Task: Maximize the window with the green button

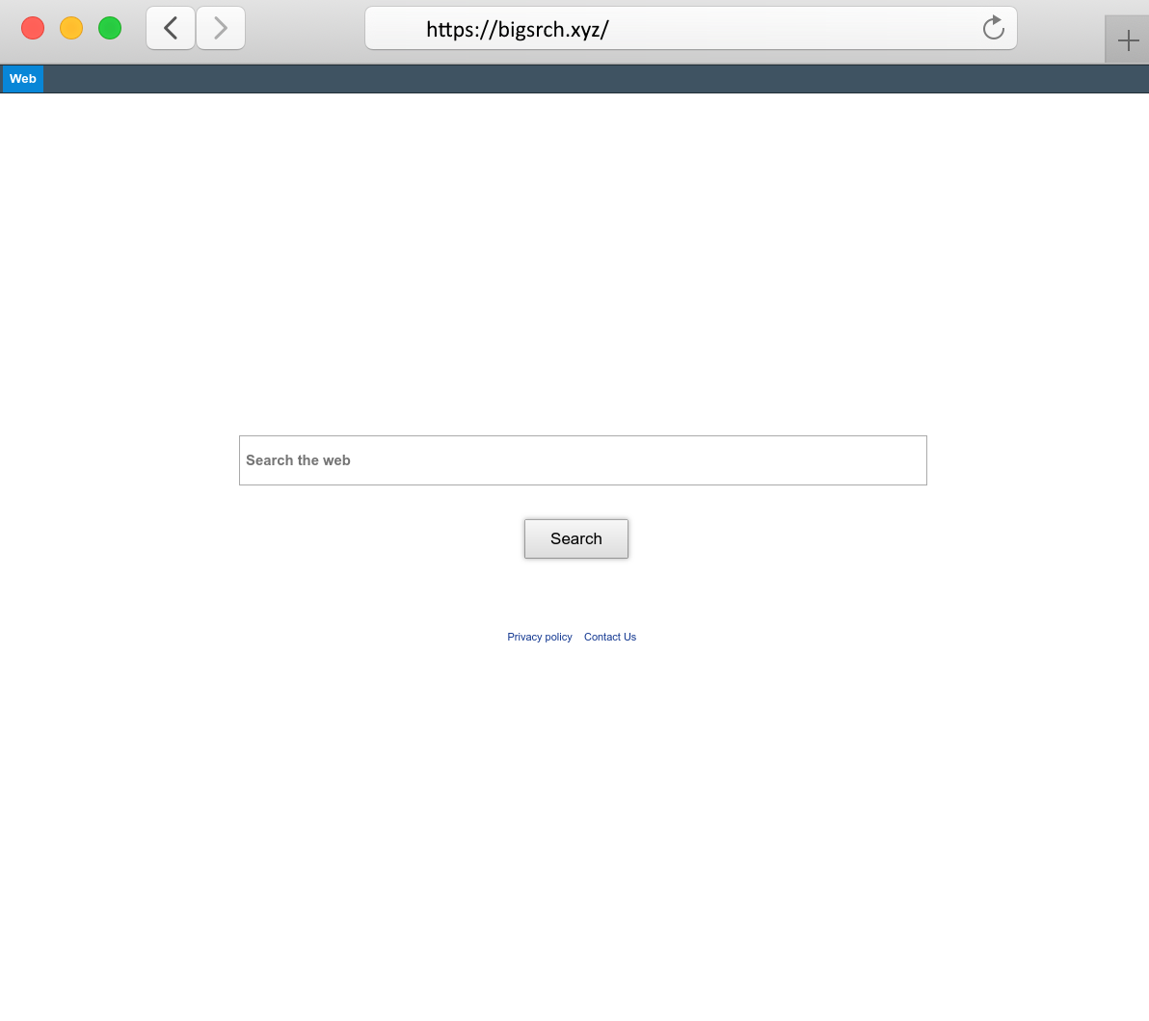Action: (110, 29)
